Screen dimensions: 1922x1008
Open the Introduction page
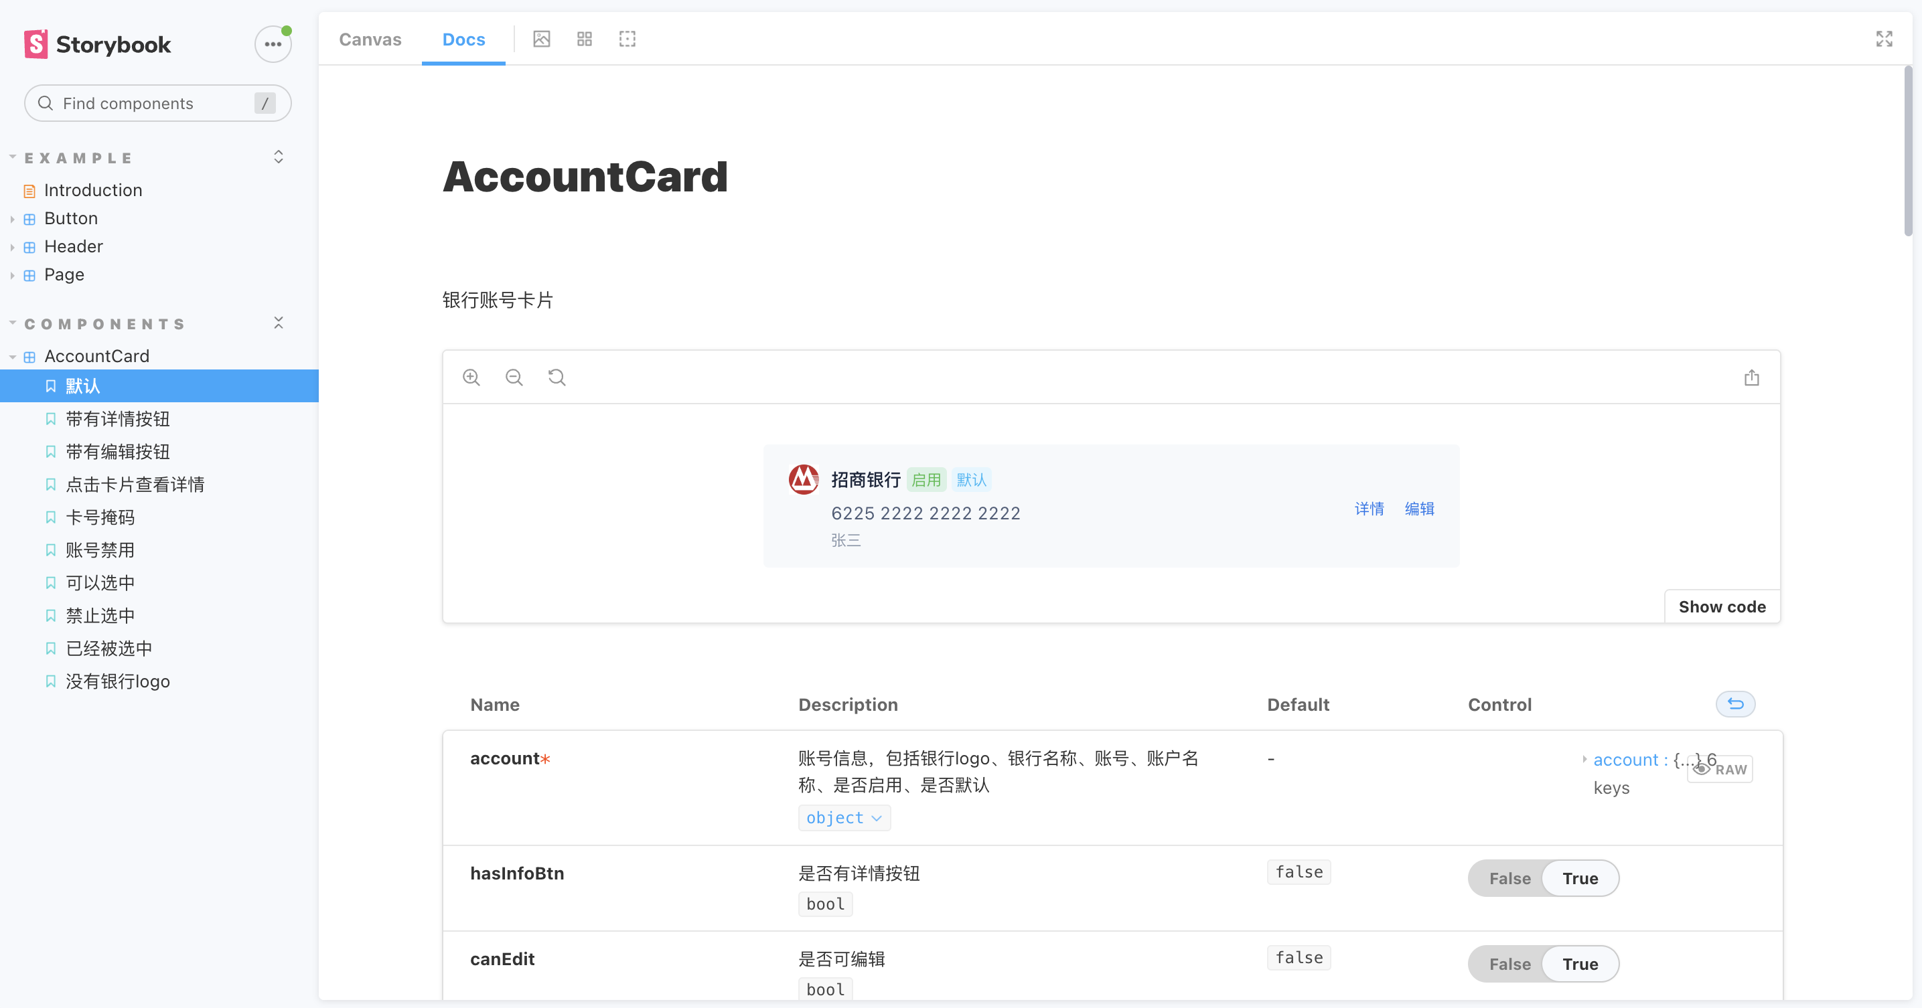pos(92,191)
